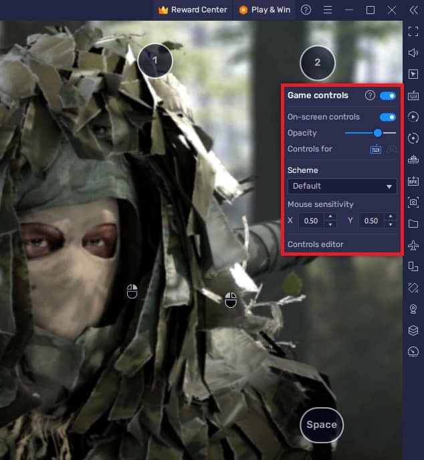Disable the On-screen controls switch
This screenshot has height=460, width=424.
(x=388, y=117)
